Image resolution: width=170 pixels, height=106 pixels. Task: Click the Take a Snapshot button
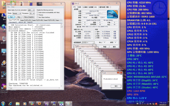pyautogui.click(x=29, y=17)
